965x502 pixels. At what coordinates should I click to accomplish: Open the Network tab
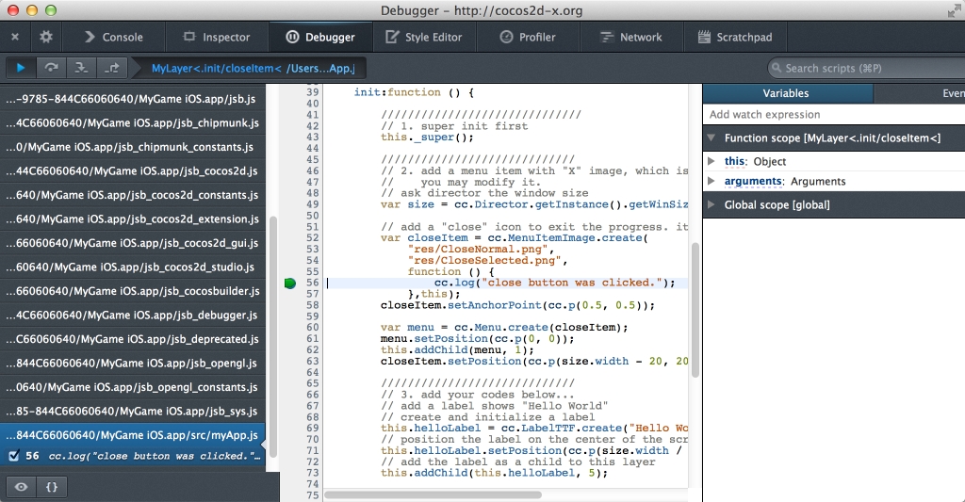(631, 37)
